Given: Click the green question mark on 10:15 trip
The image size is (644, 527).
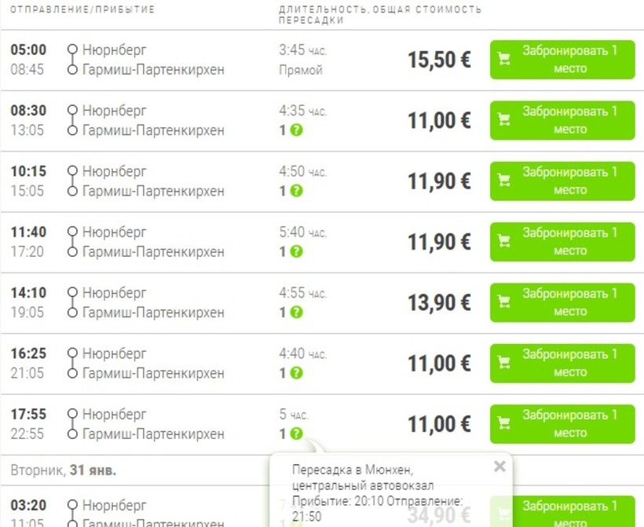Looking at the screenshot, I should [296, 191].
